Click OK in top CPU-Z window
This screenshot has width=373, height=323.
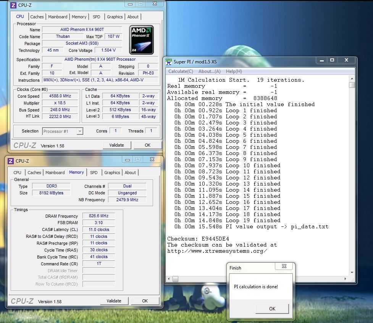[147, 145]
